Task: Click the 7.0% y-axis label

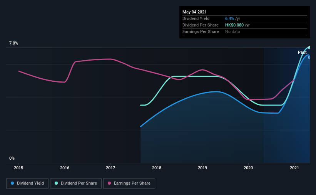Action: pyautogui.click(x=13, y=43)
